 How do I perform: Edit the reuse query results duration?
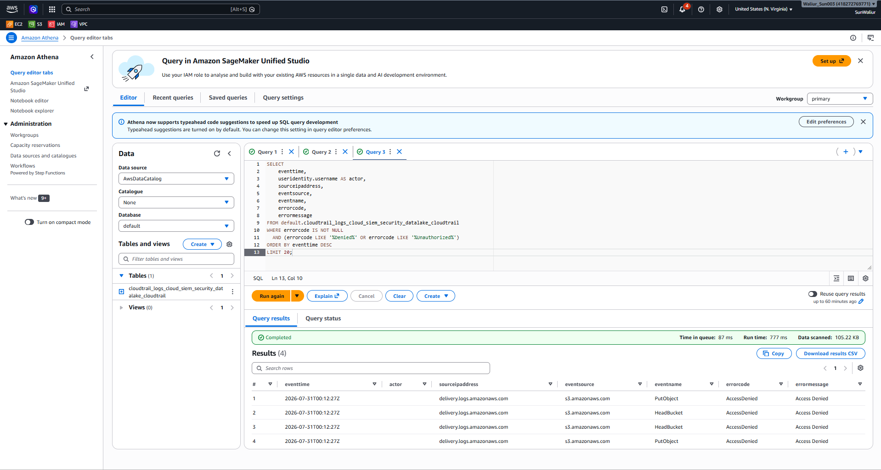point(861,302)
